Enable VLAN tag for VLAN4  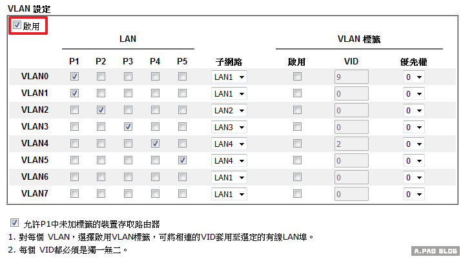pyautogui.click(x=297, y=144)
